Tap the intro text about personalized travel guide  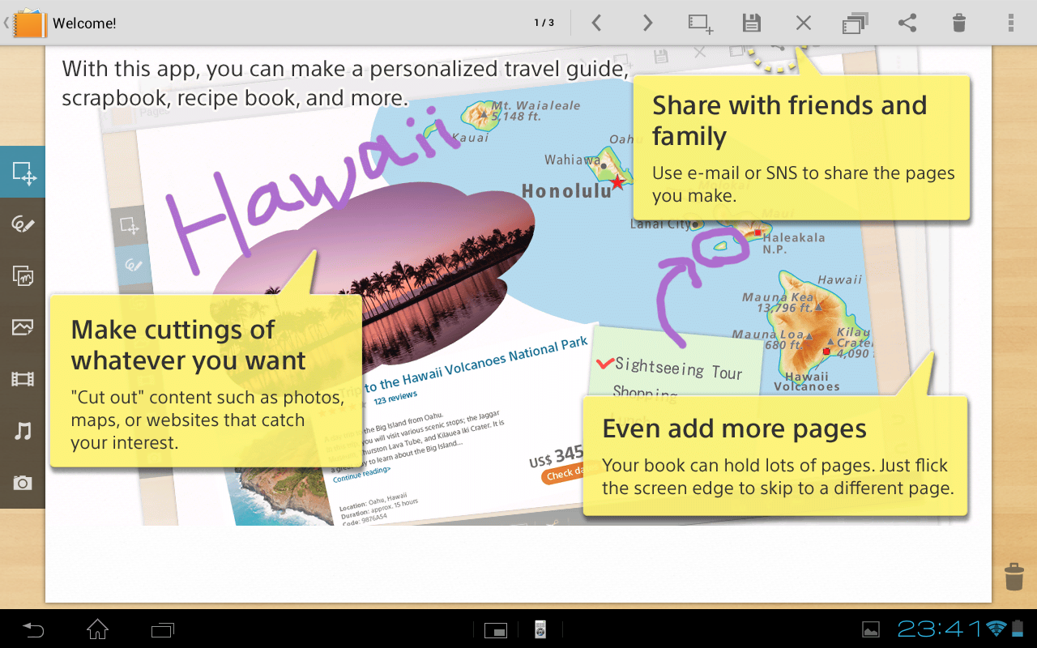[345, 83]
